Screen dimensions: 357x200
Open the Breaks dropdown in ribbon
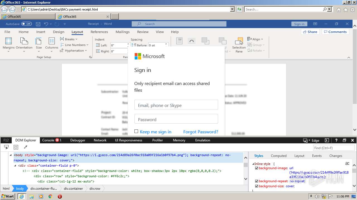(69, 39)
